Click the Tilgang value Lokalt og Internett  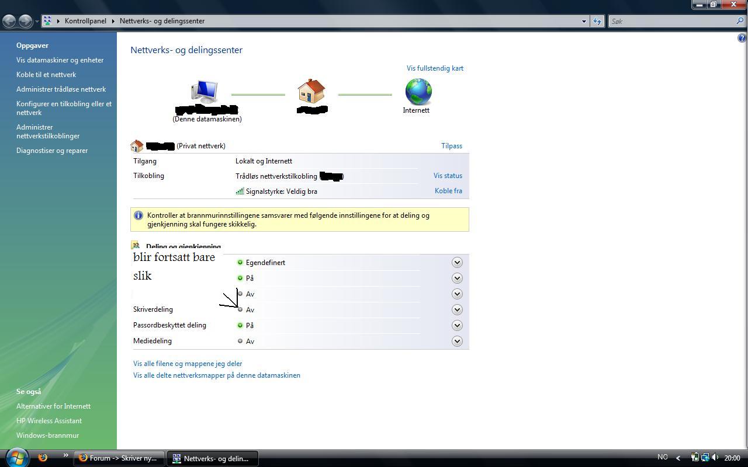click(264, 161)
